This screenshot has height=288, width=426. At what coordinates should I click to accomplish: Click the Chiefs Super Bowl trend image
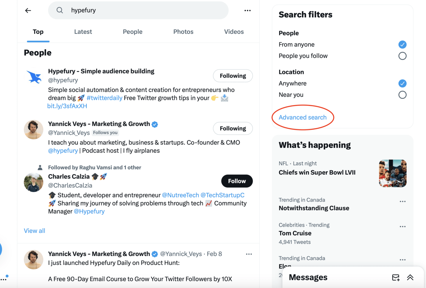(x=392, y=173)
